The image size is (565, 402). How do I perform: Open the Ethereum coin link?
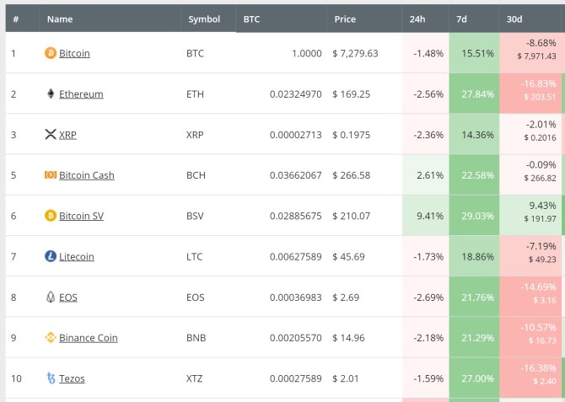(81, 94)
